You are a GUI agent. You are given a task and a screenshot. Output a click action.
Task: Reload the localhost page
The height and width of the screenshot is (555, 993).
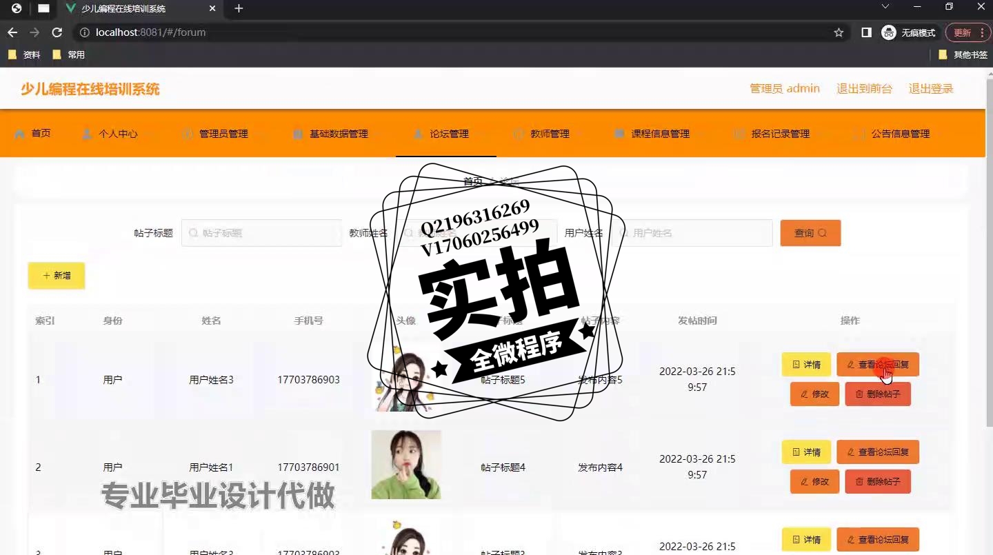coord(57,32)
